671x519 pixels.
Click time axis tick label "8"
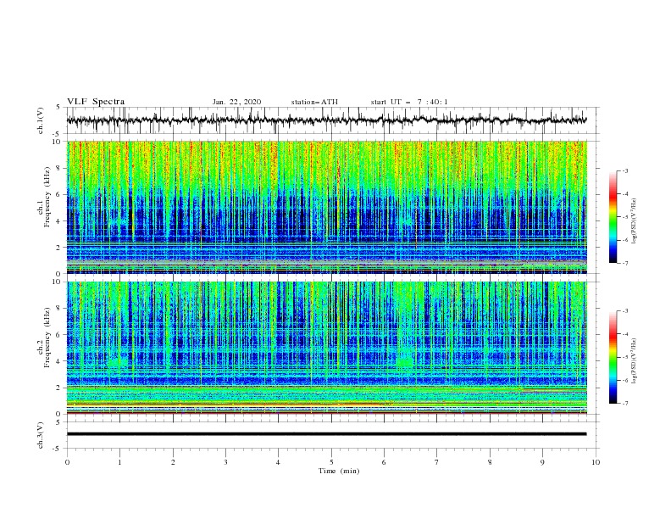490,462
